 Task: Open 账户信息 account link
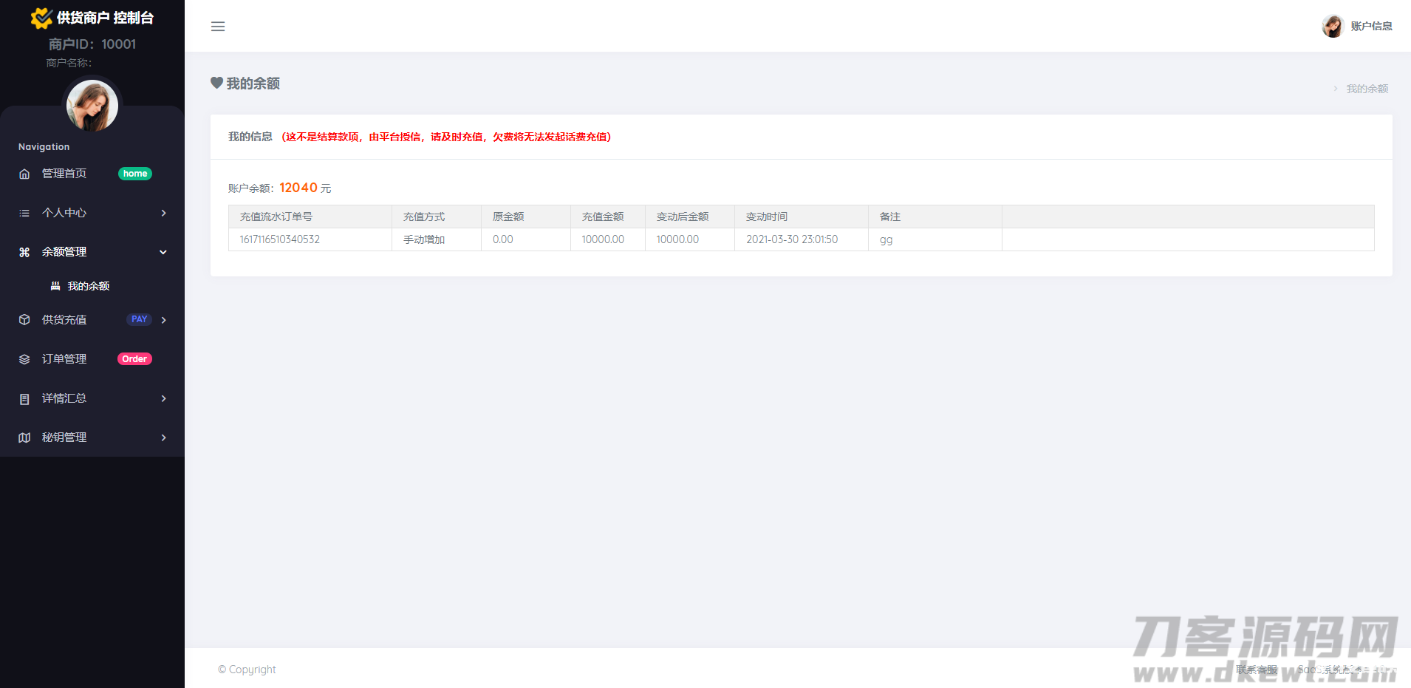click(x=1372, y=26)
